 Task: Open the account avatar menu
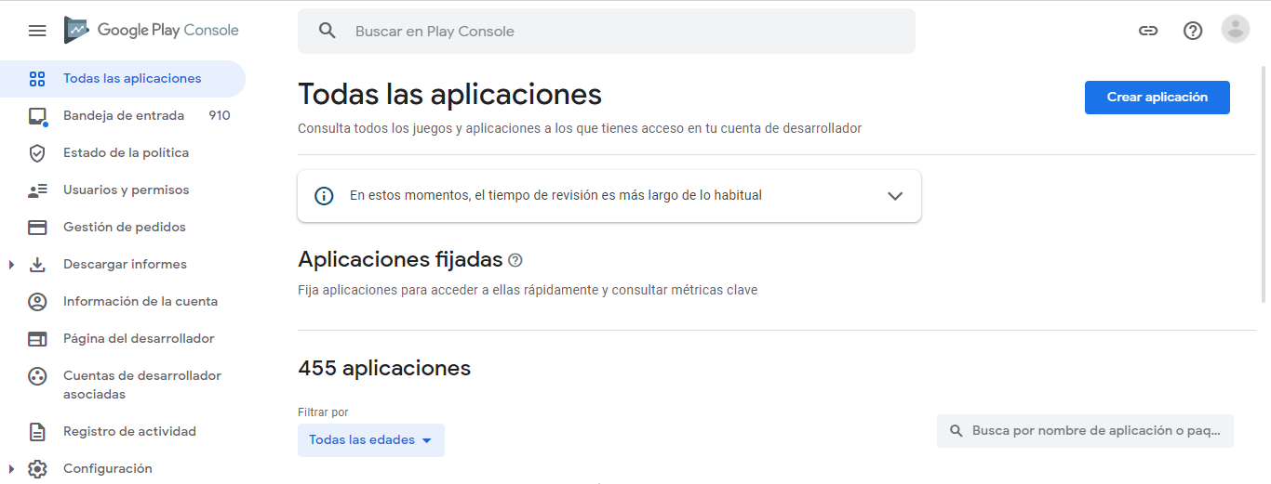click(1235, 30)
